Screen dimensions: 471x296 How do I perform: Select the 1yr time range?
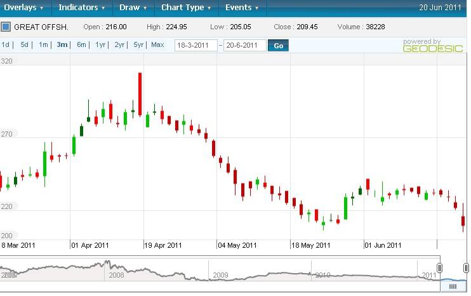coord(100,45)
